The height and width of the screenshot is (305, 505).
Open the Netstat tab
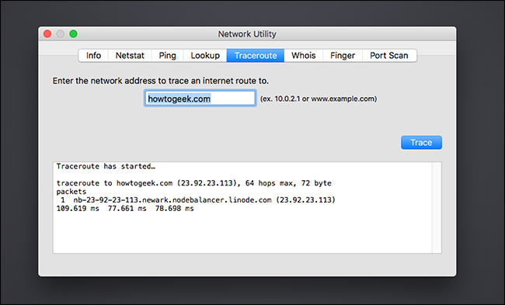(x=130, y=55)
